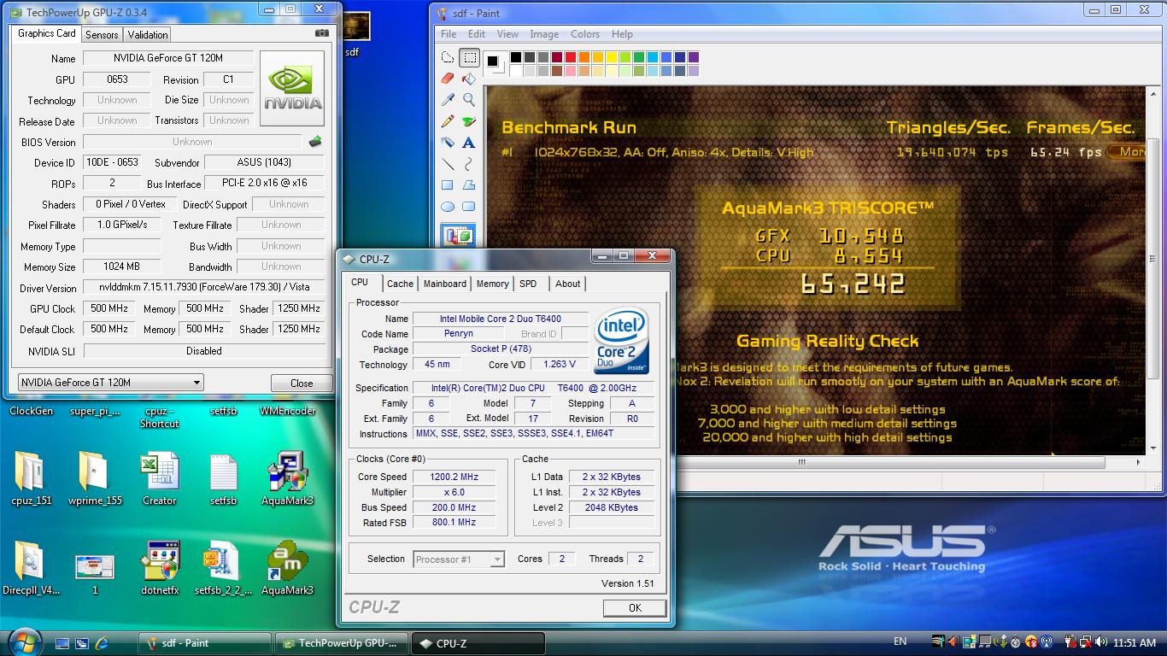Select the Pick Color eyedropper tool
1167x656 pixels.
pyautogui.click(x=448, y=100)
